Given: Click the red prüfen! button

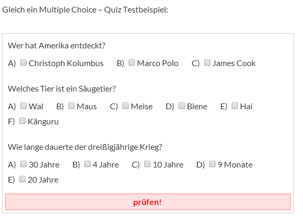Looking at the screenshot, I should click(148, 202).
